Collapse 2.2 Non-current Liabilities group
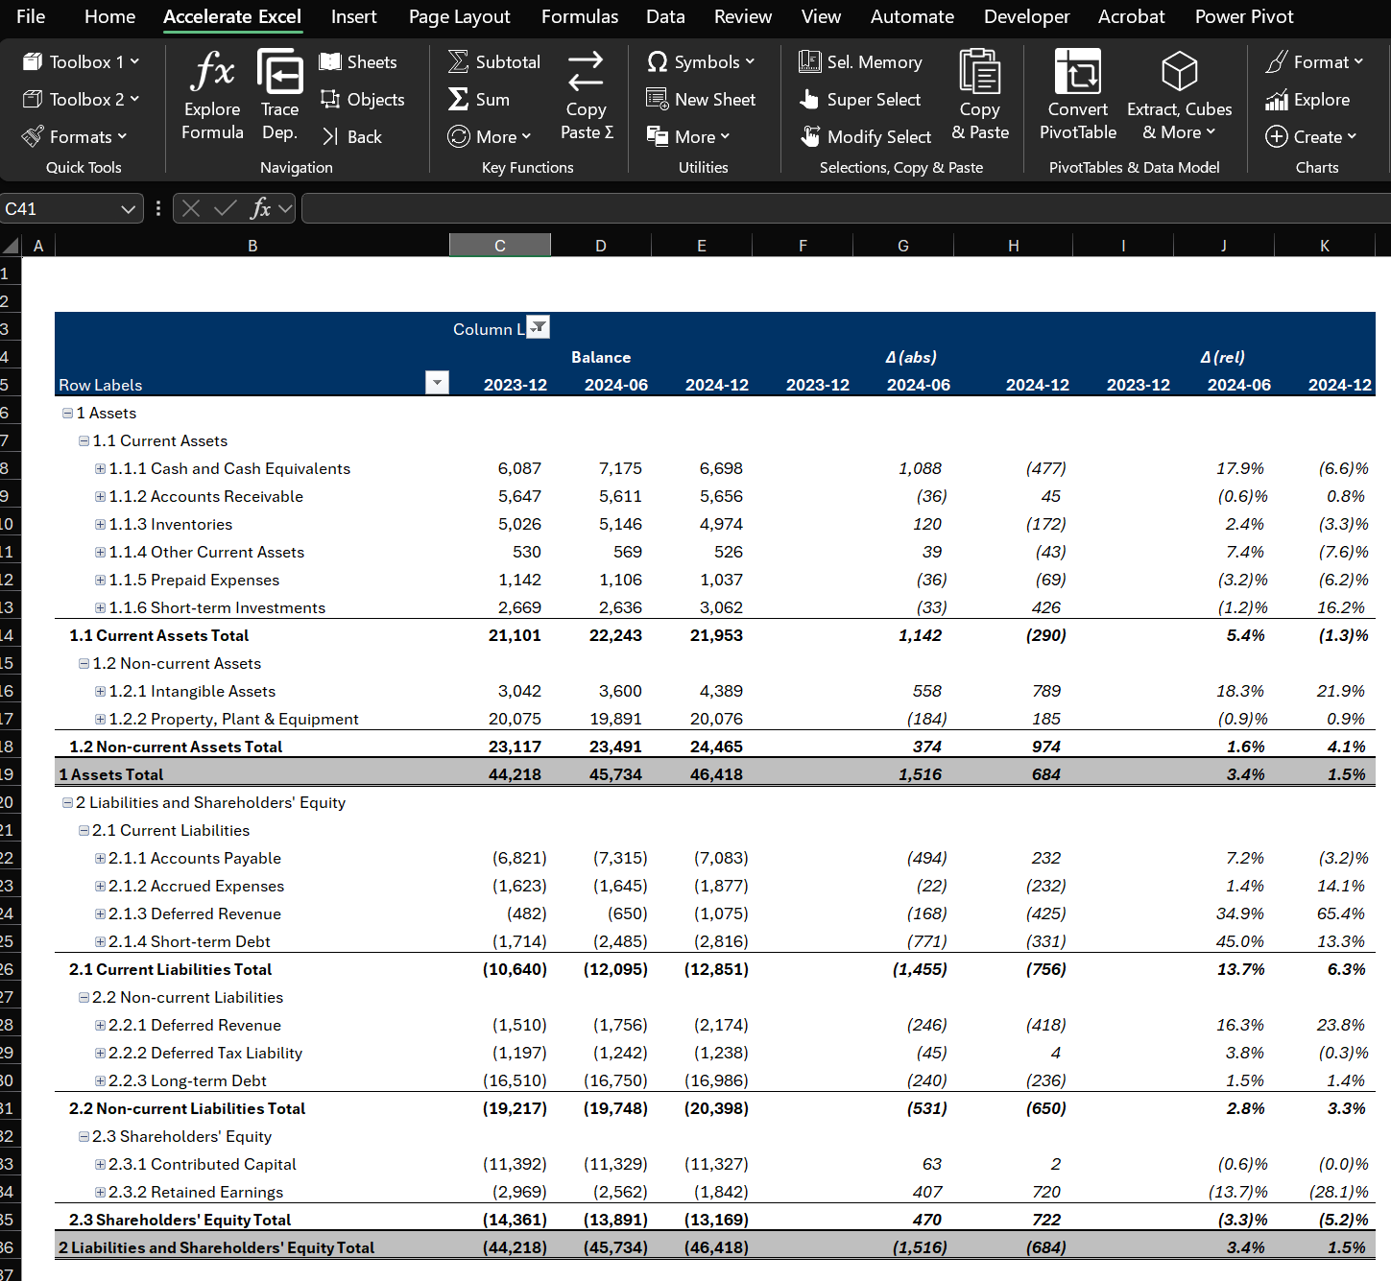The image size is (1391, 1281). pyautogui.click(x=84, y=998)
